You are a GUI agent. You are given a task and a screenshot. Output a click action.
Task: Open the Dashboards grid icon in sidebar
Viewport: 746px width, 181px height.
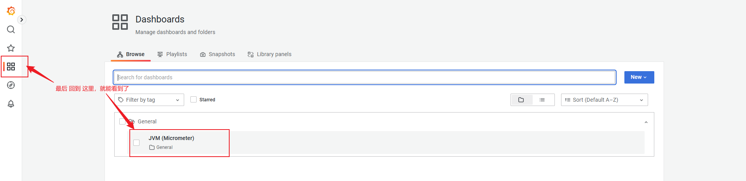pyautogui.click(x=11, y=67)
